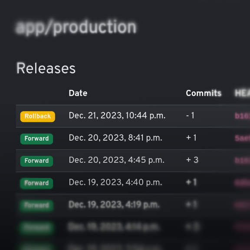Sort by the Date column header
250x250 pixels.
click(78, 93)
